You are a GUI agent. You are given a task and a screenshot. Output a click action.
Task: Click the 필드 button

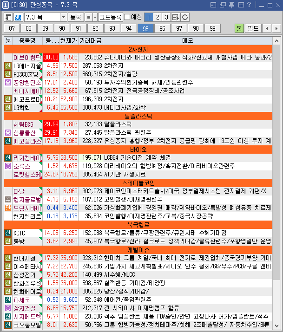pos(253,28)
